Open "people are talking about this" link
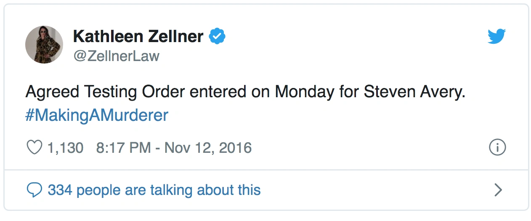This screenshot has width=531, height=221. (x=168, y=190)
